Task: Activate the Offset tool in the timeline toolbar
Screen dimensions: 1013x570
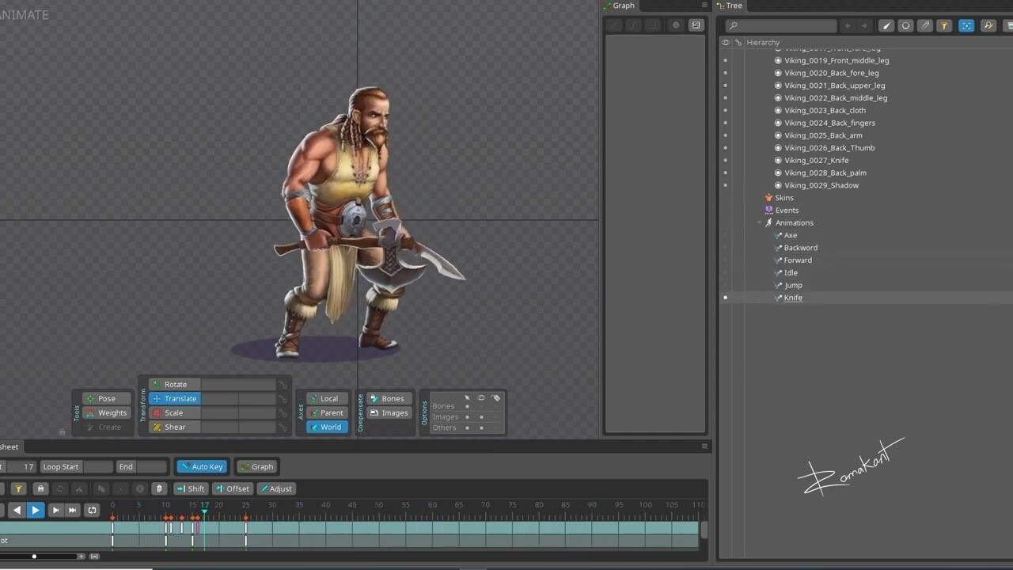Action: [x=233, y=488]
